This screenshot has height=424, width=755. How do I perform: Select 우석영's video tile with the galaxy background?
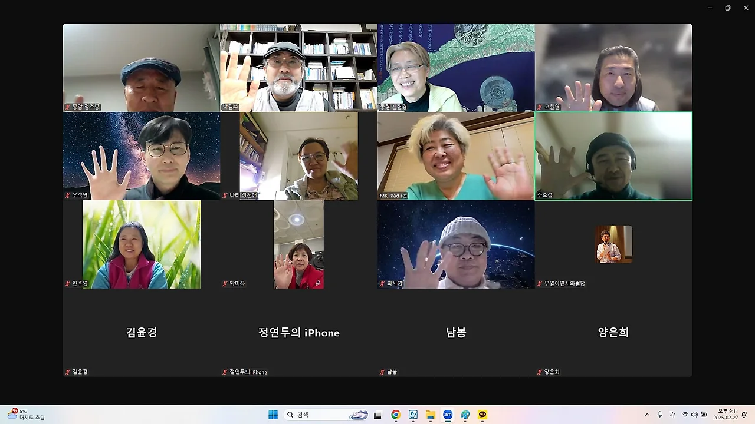[142, 156]
